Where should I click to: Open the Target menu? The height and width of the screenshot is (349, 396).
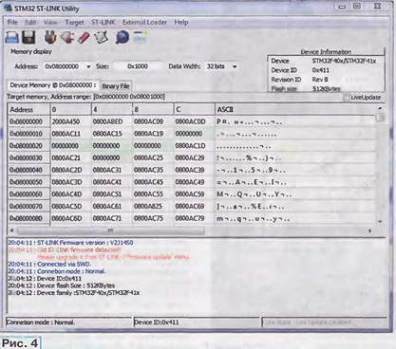click(74, 22)
